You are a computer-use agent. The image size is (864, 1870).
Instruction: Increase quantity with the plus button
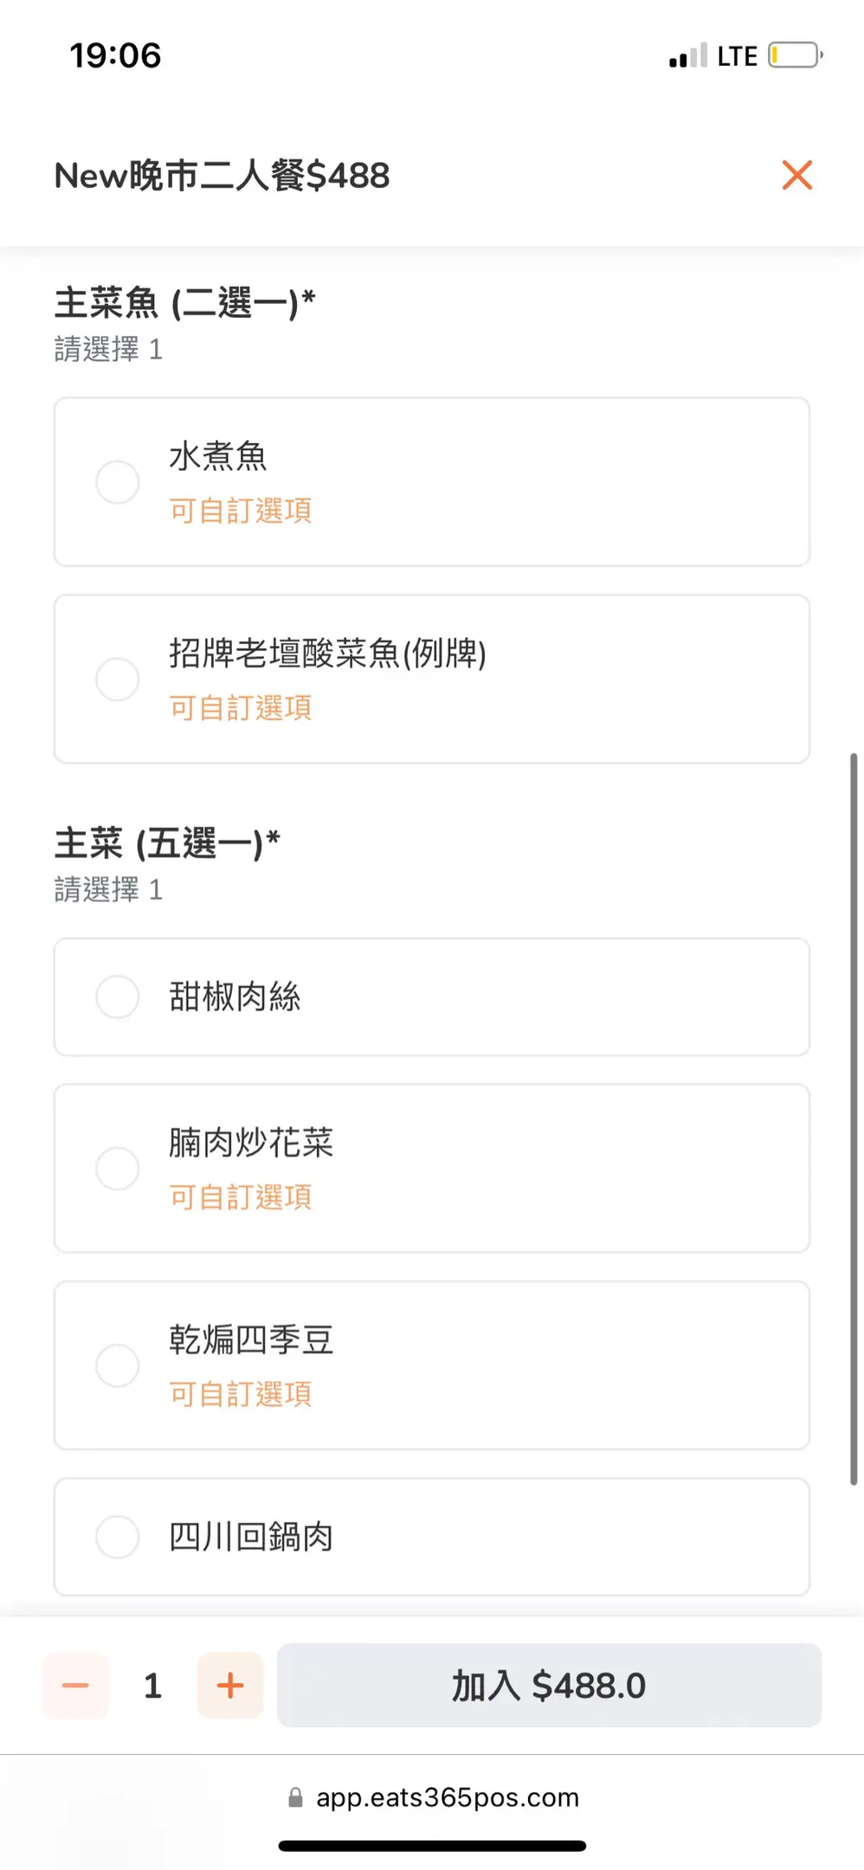(230, 1685)
